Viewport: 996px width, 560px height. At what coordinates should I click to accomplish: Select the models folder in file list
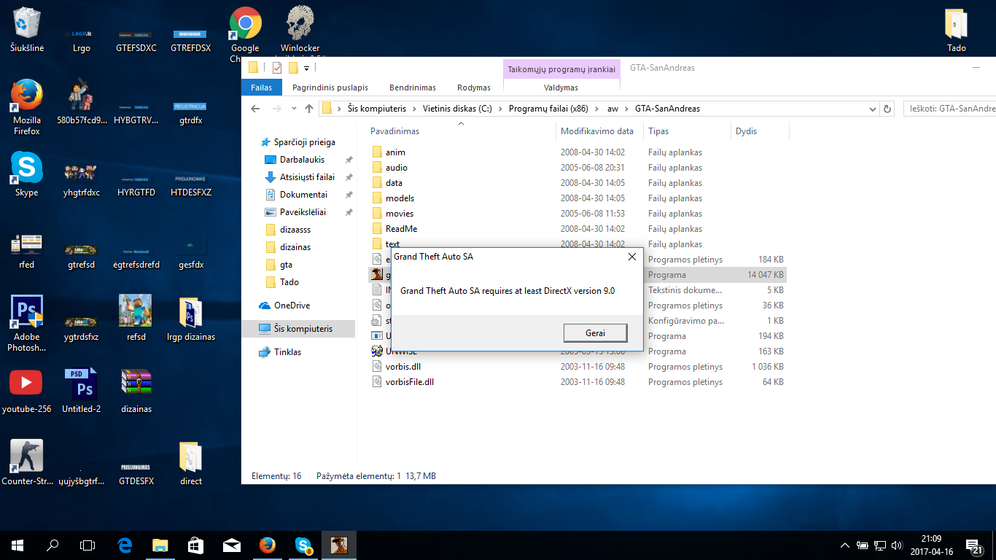pos(400,198)
